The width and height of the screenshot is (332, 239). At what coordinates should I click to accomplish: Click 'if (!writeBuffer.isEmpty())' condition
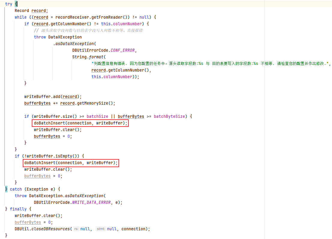(47, 156)
